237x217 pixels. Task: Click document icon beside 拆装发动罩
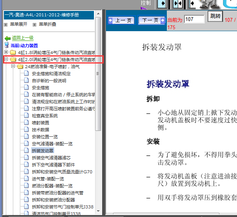(26, 150)
